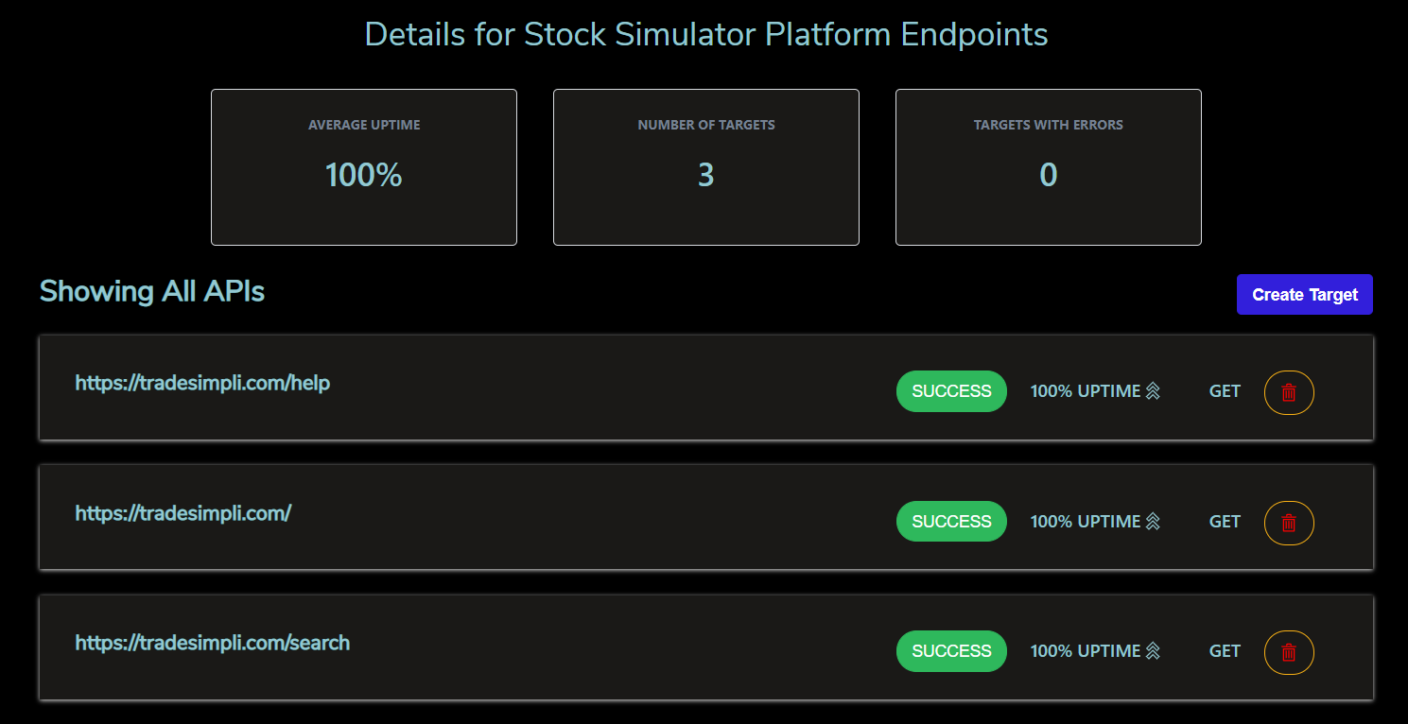
Task: Click SUCCESS badge for the /search endpoint
Action: (x=951, y=651)
